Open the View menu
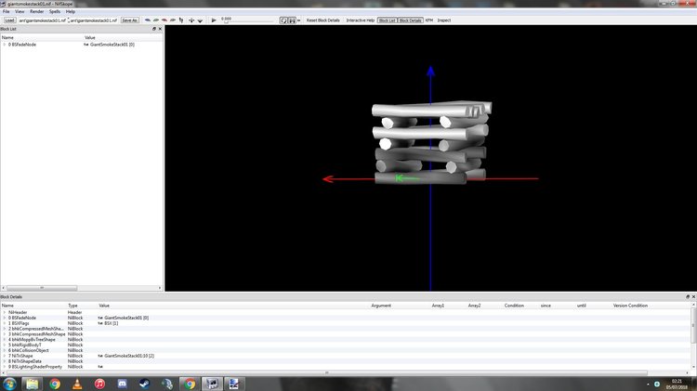This screenshot has height=391, width=697. pyautogui.click(x=20, y=11)
